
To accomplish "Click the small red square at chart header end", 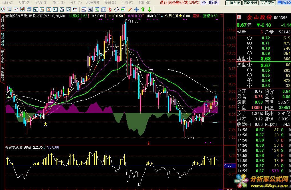I will [221, 16].
